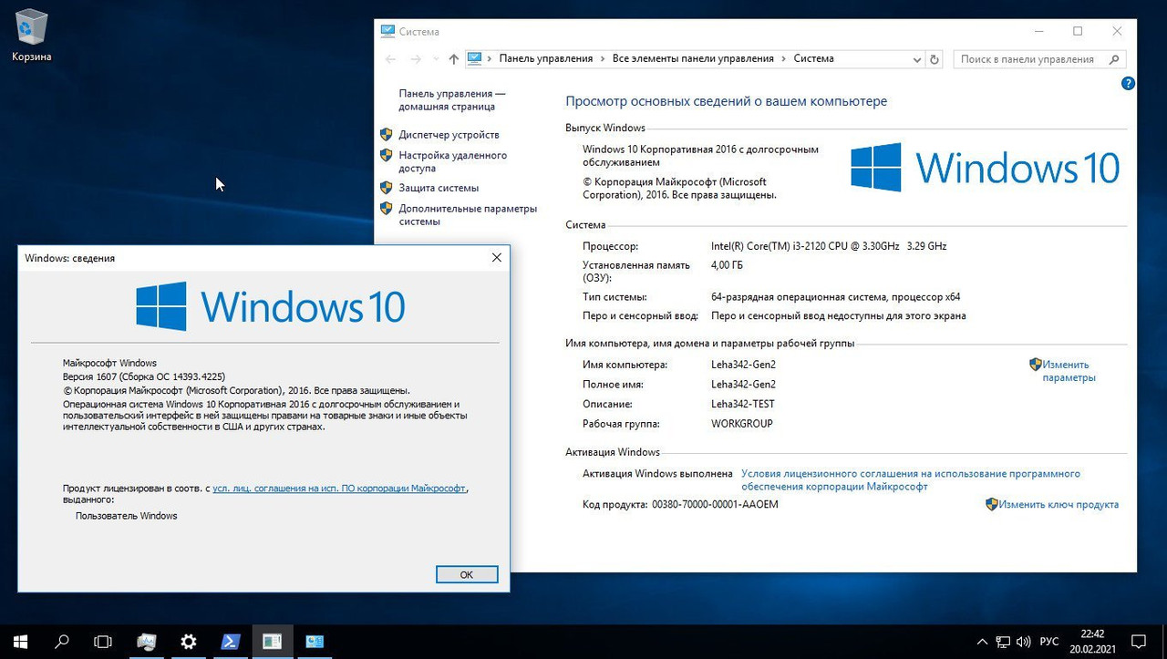Image resolution: width=1167 pixels, height=659 pixels.
Task: Click the 4,00 ГБ memory value
Action: click(727, 265)
